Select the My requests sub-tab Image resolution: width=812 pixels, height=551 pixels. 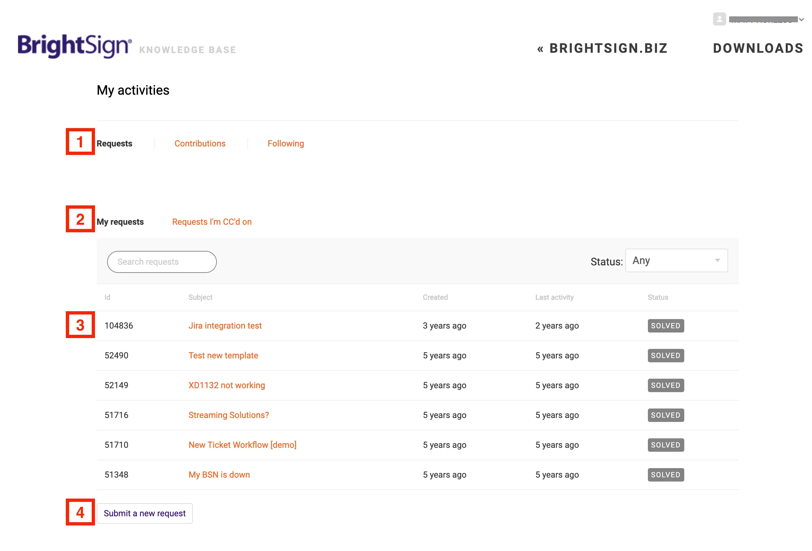[120, 222]
